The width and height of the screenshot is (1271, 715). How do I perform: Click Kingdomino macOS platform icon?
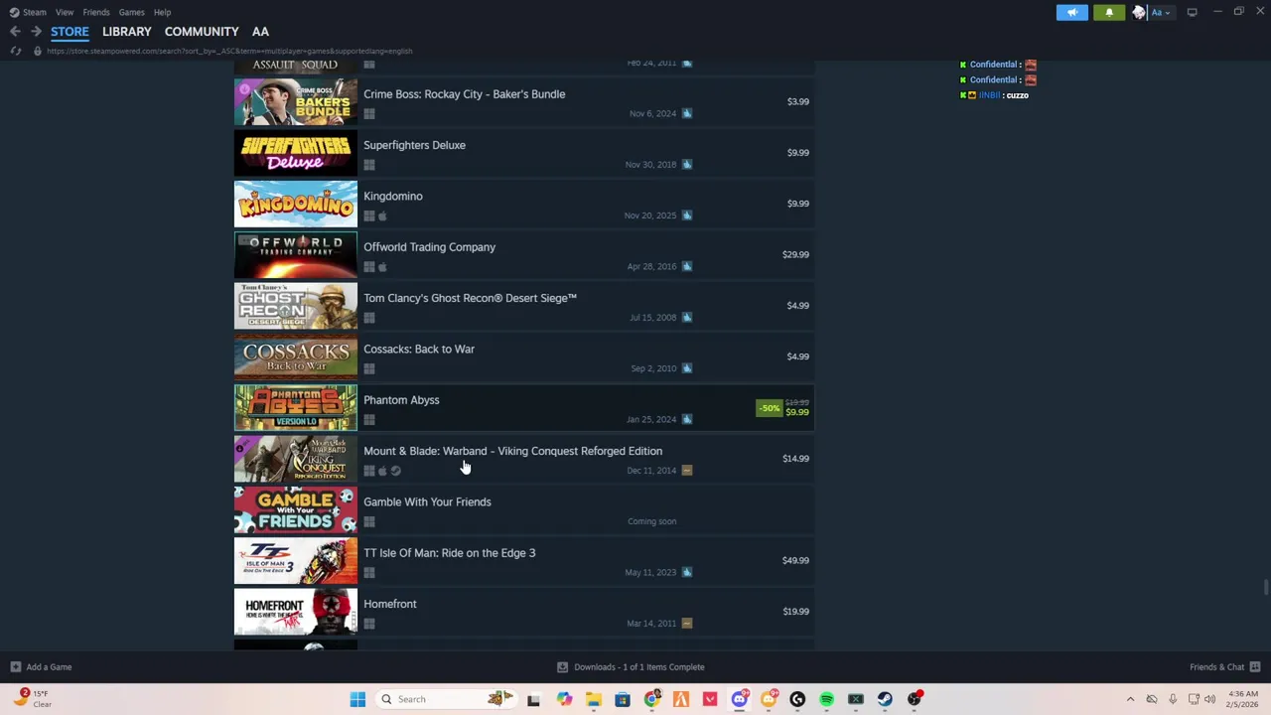tap(382, 216)
